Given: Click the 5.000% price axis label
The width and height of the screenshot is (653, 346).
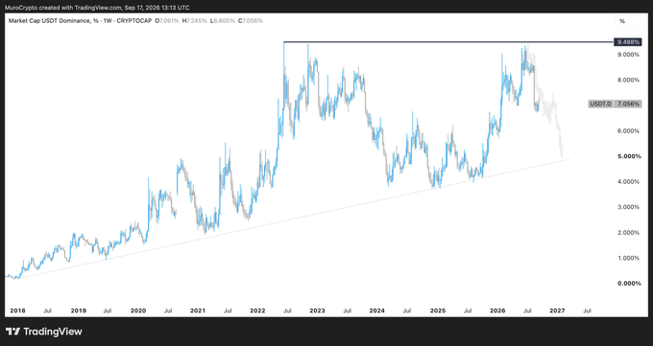Looking at the screenshot, I should tap(628, 156).
